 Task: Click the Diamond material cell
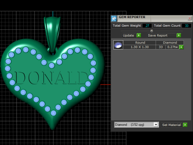pos(170,43)
